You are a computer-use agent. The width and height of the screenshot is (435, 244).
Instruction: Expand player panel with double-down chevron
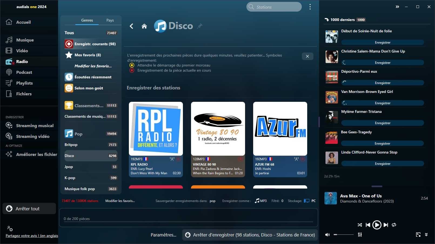(426, 235)
